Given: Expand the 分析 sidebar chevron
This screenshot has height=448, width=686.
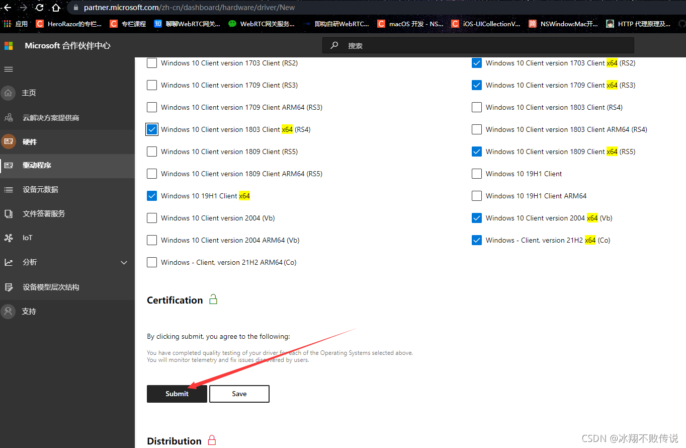Looking at the screenshot, I should (124, 263).
